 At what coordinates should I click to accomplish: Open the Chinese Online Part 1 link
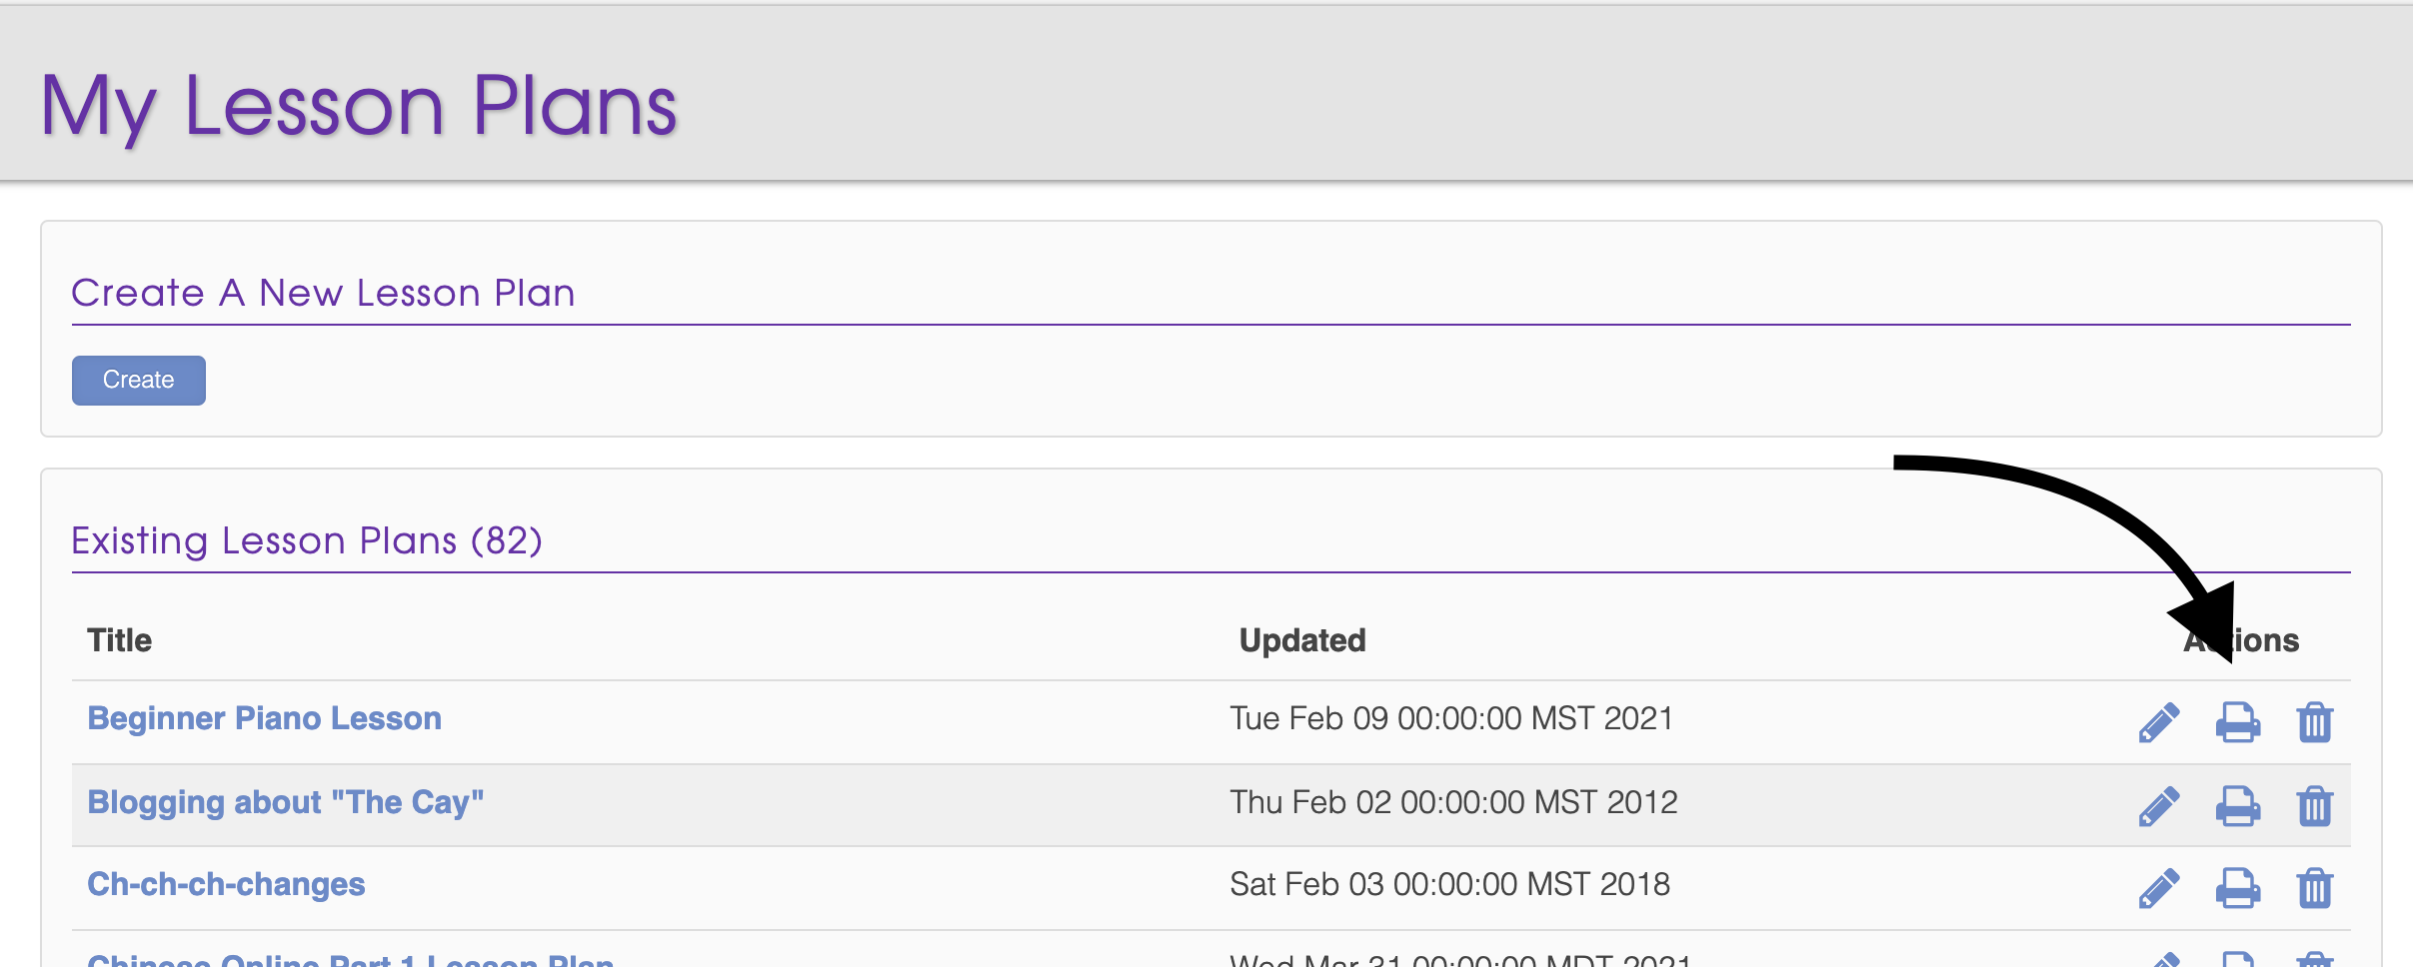pos(350,960)
